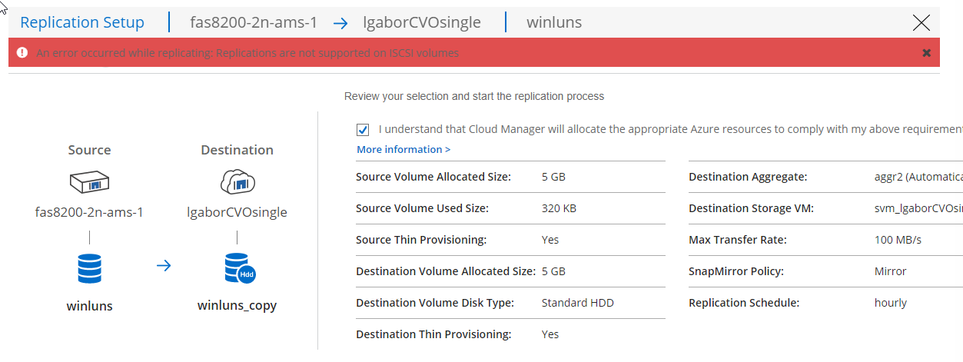Close the Replication Setup dialog

click(x=921, y=22)
